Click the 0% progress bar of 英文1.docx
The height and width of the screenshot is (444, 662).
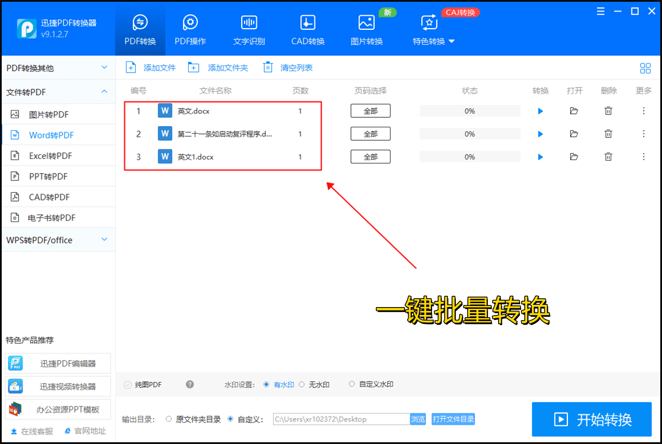pyautogui.click(x=470, y=157)
